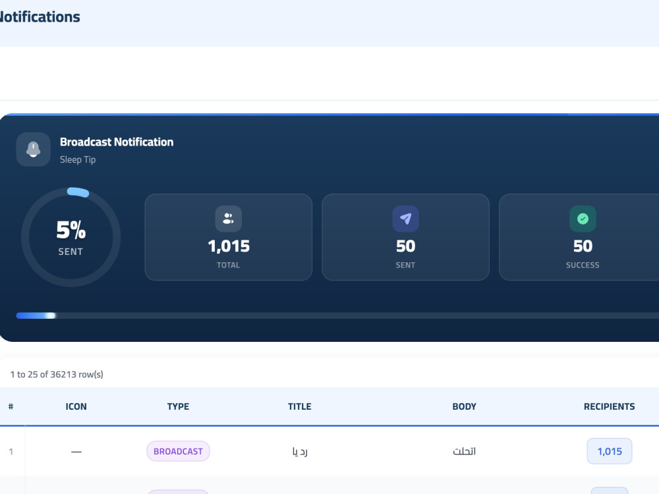This screenshot has width=659, height=494.
Task: Sort by the BODY column header
Action: coord(465,406)
